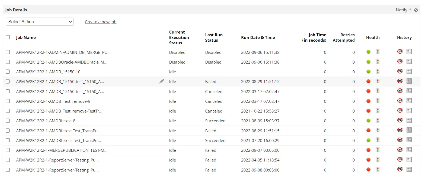Sort by Run Date & Time column header
This screenshot has width=425, height=178.
[258, 38]
